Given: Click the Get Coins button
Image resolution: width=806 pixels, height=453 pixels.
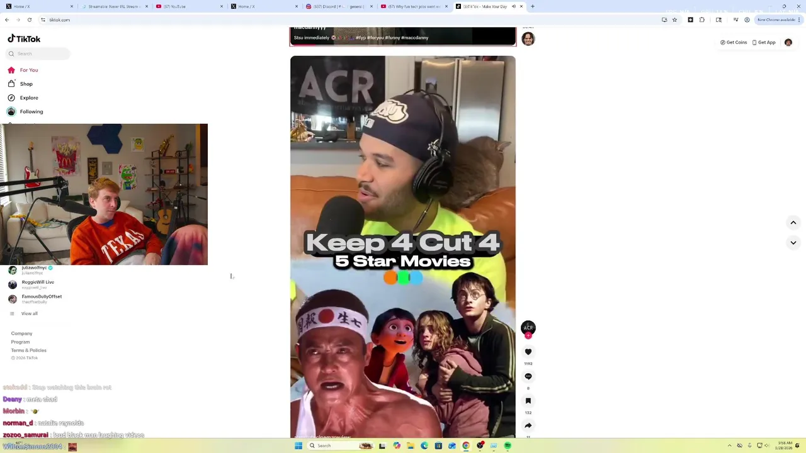Looking at the screenshot, I should [x=734, y=42].
